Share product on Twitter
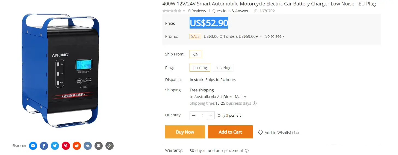The height and width of the screenshot is (155, 398). (x=55, y=146)
